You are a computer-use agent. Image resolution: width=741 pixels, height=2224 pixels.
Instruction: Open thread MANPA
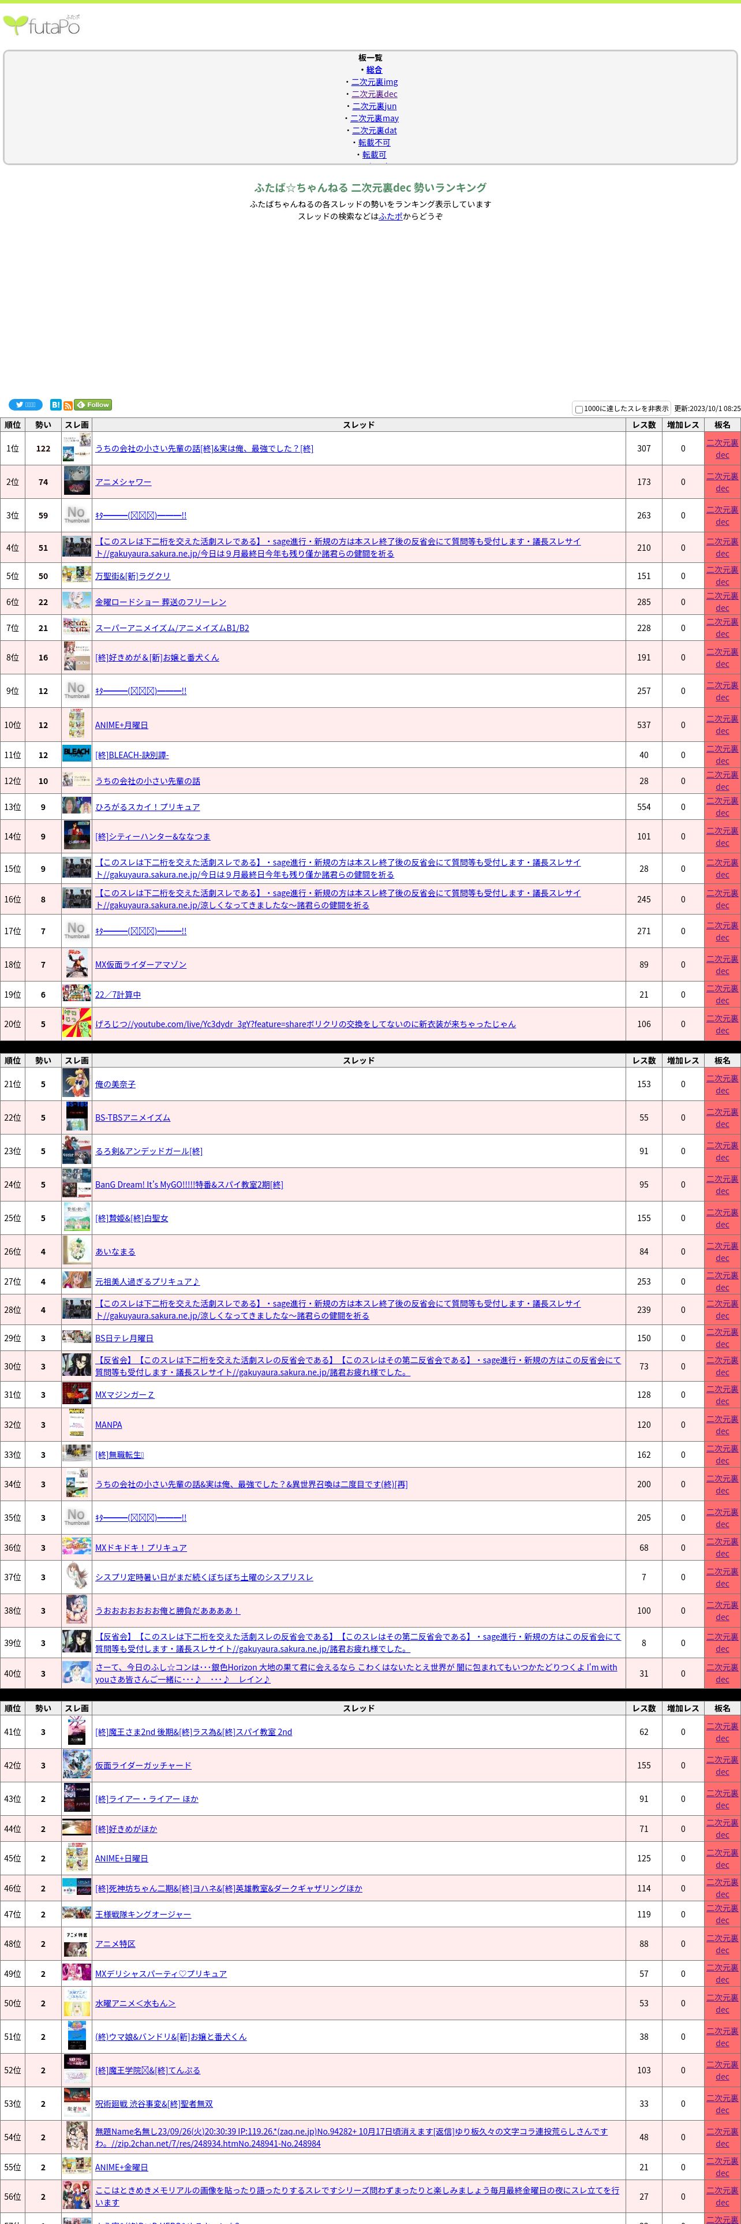point(108,1426)
